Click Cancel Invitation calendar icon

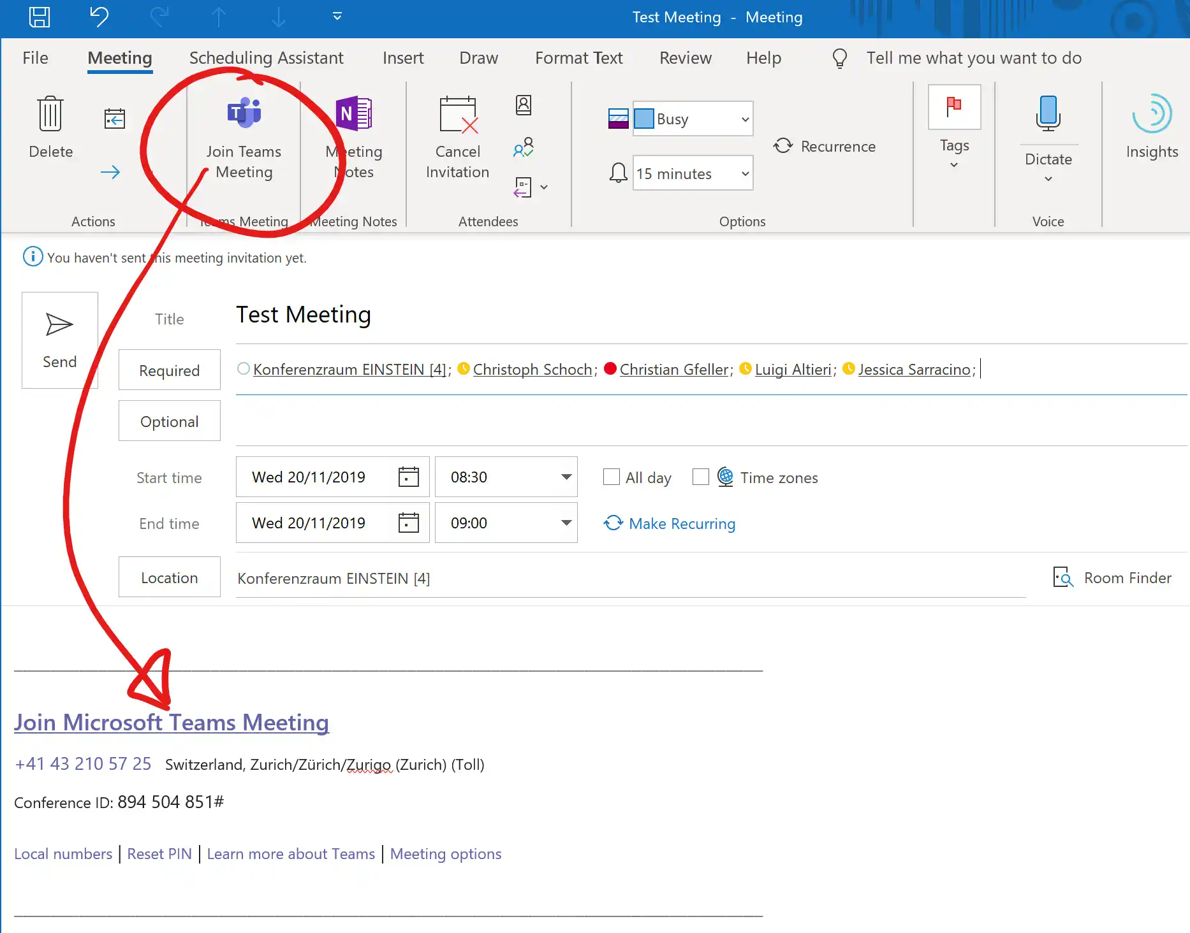pos(458,115)
